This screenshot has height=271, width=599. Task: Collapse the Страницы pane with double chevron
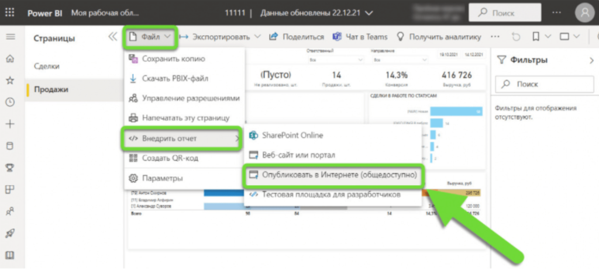coord(113,37)
